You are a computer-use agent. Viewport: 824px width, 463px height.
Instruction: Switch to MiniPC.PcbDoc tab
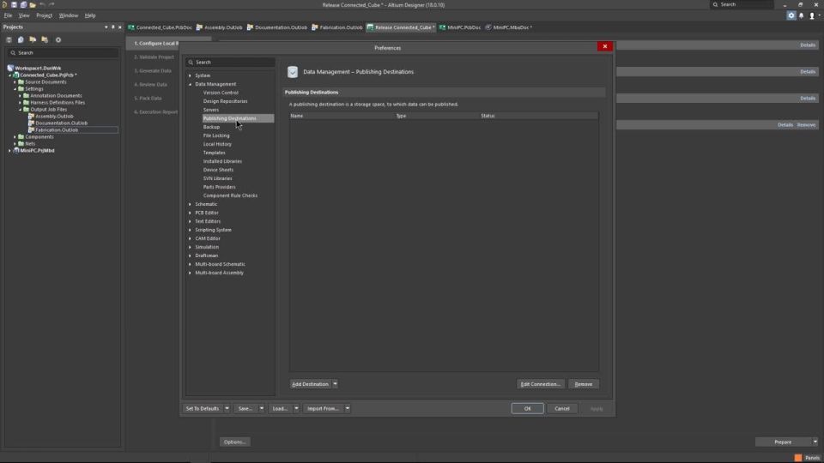click(x=460, y=27)
